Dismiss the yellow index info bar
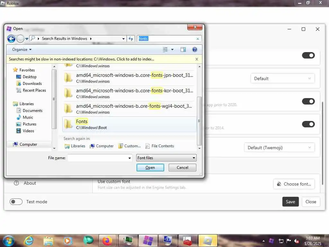This screenshot has width=329, height=247. coord(197,59)
